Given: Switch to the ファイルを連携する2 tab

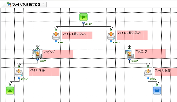Looking at the screenshot, I should 26,5.
